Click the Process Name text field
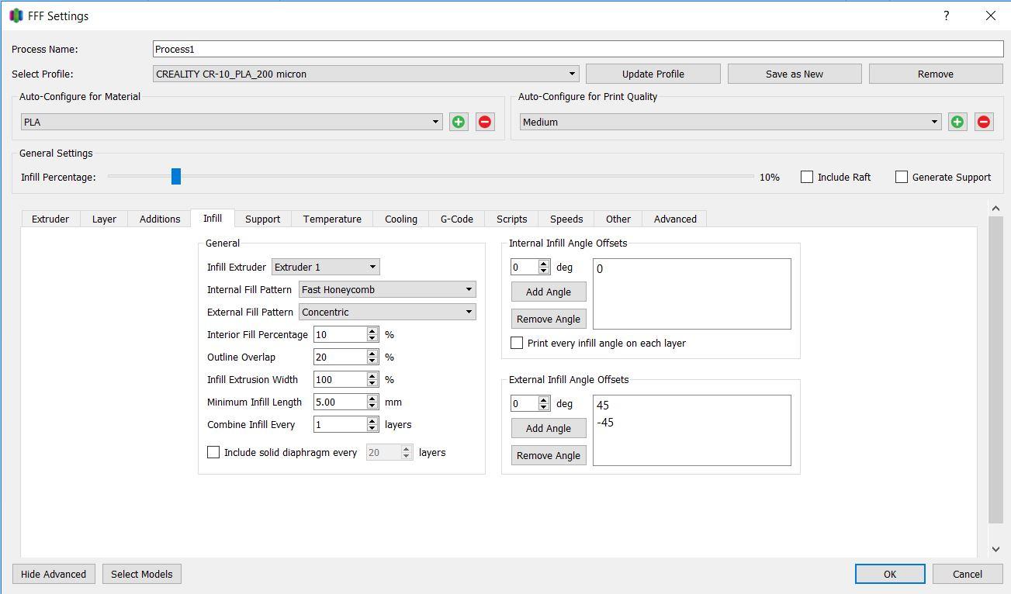Viewport: 1011px width, 594px height. coord(577,49)
